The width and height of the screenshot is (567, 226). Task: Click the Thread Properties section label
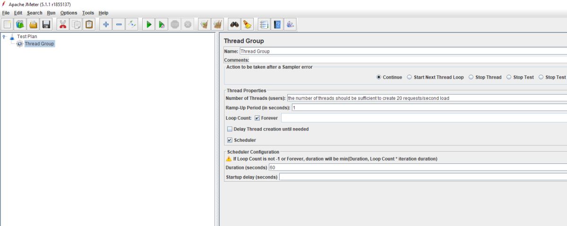point(246,90)
